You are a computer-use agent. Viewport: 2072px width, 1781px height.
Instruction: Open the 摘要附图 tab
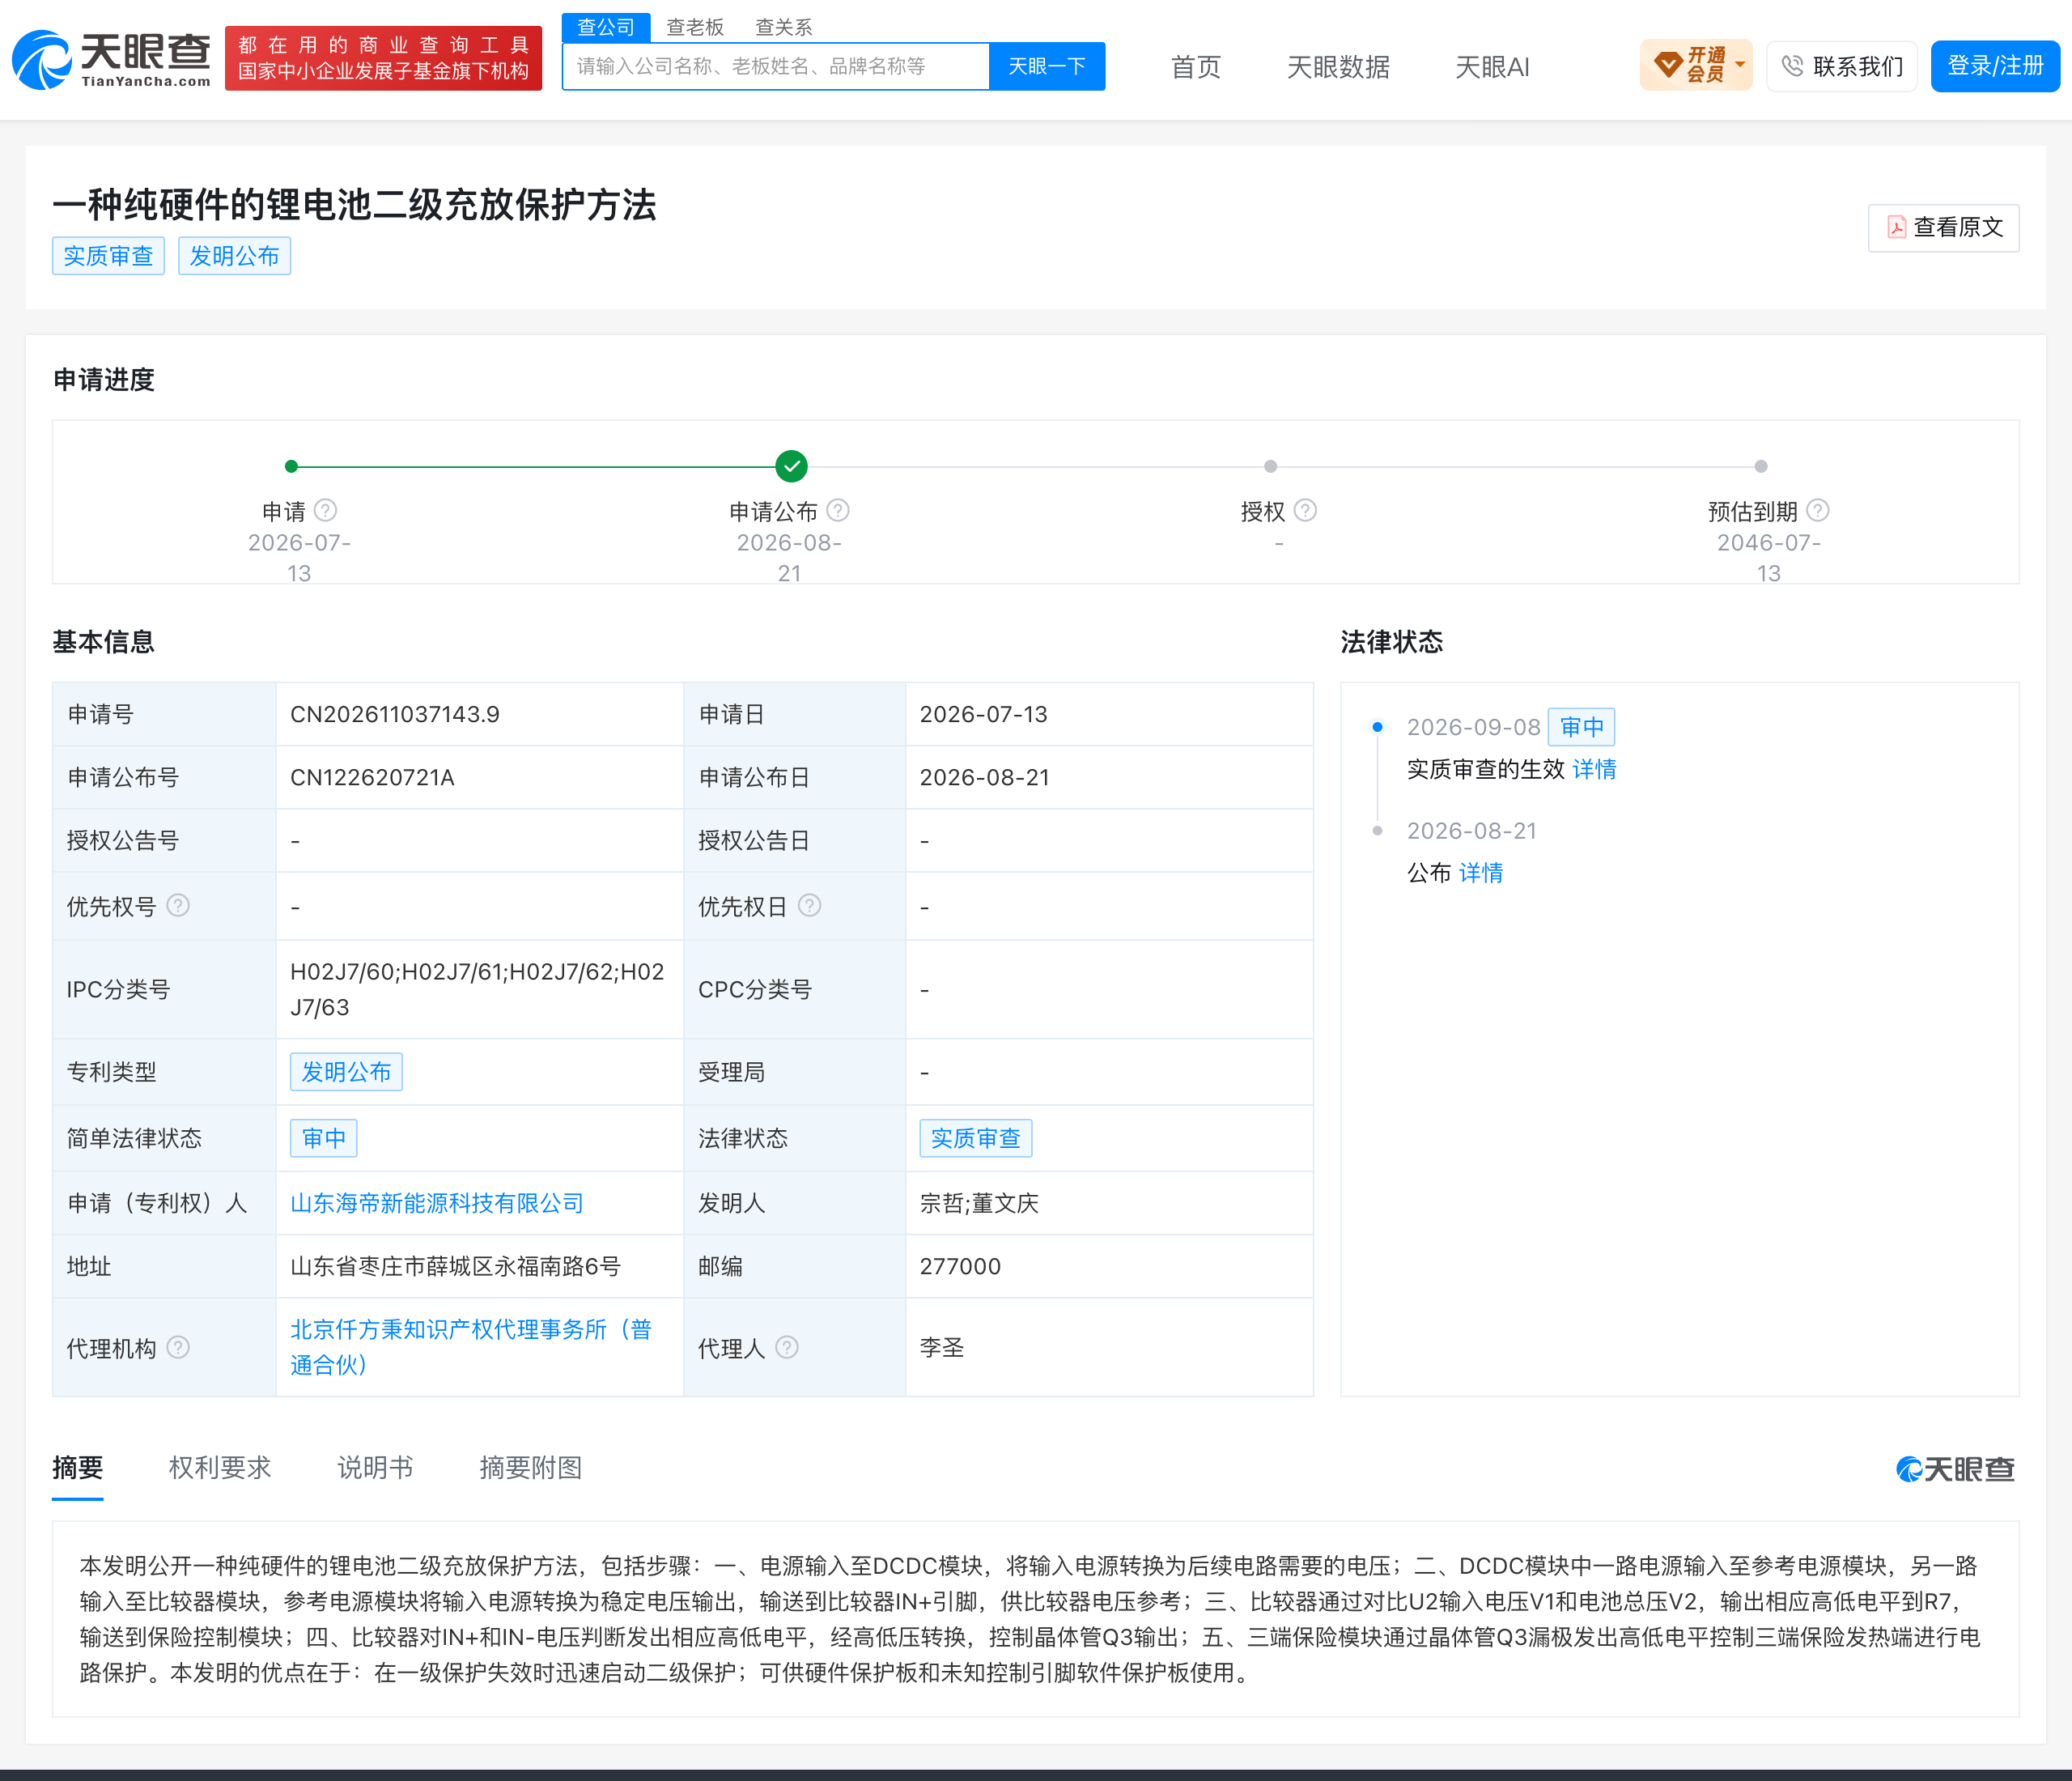[531, 1467]
